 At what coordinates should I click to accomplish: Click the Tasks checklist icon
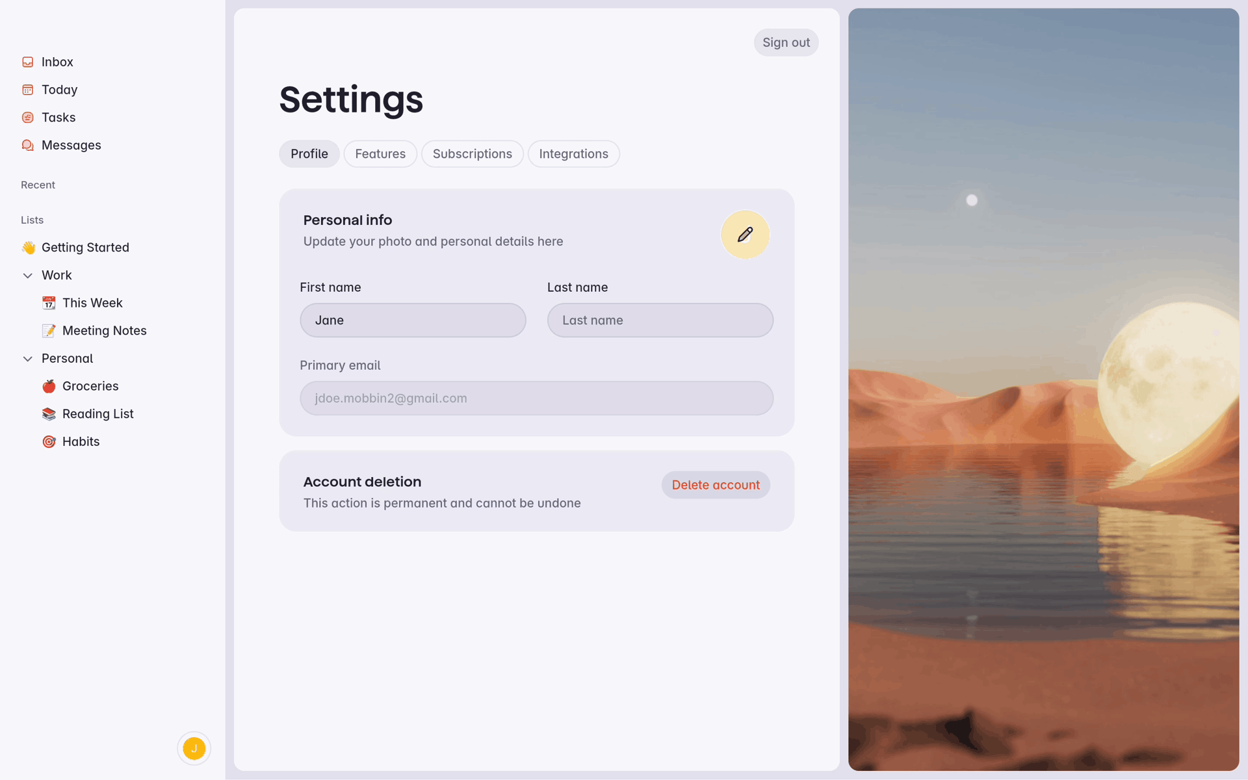[27, 118]
